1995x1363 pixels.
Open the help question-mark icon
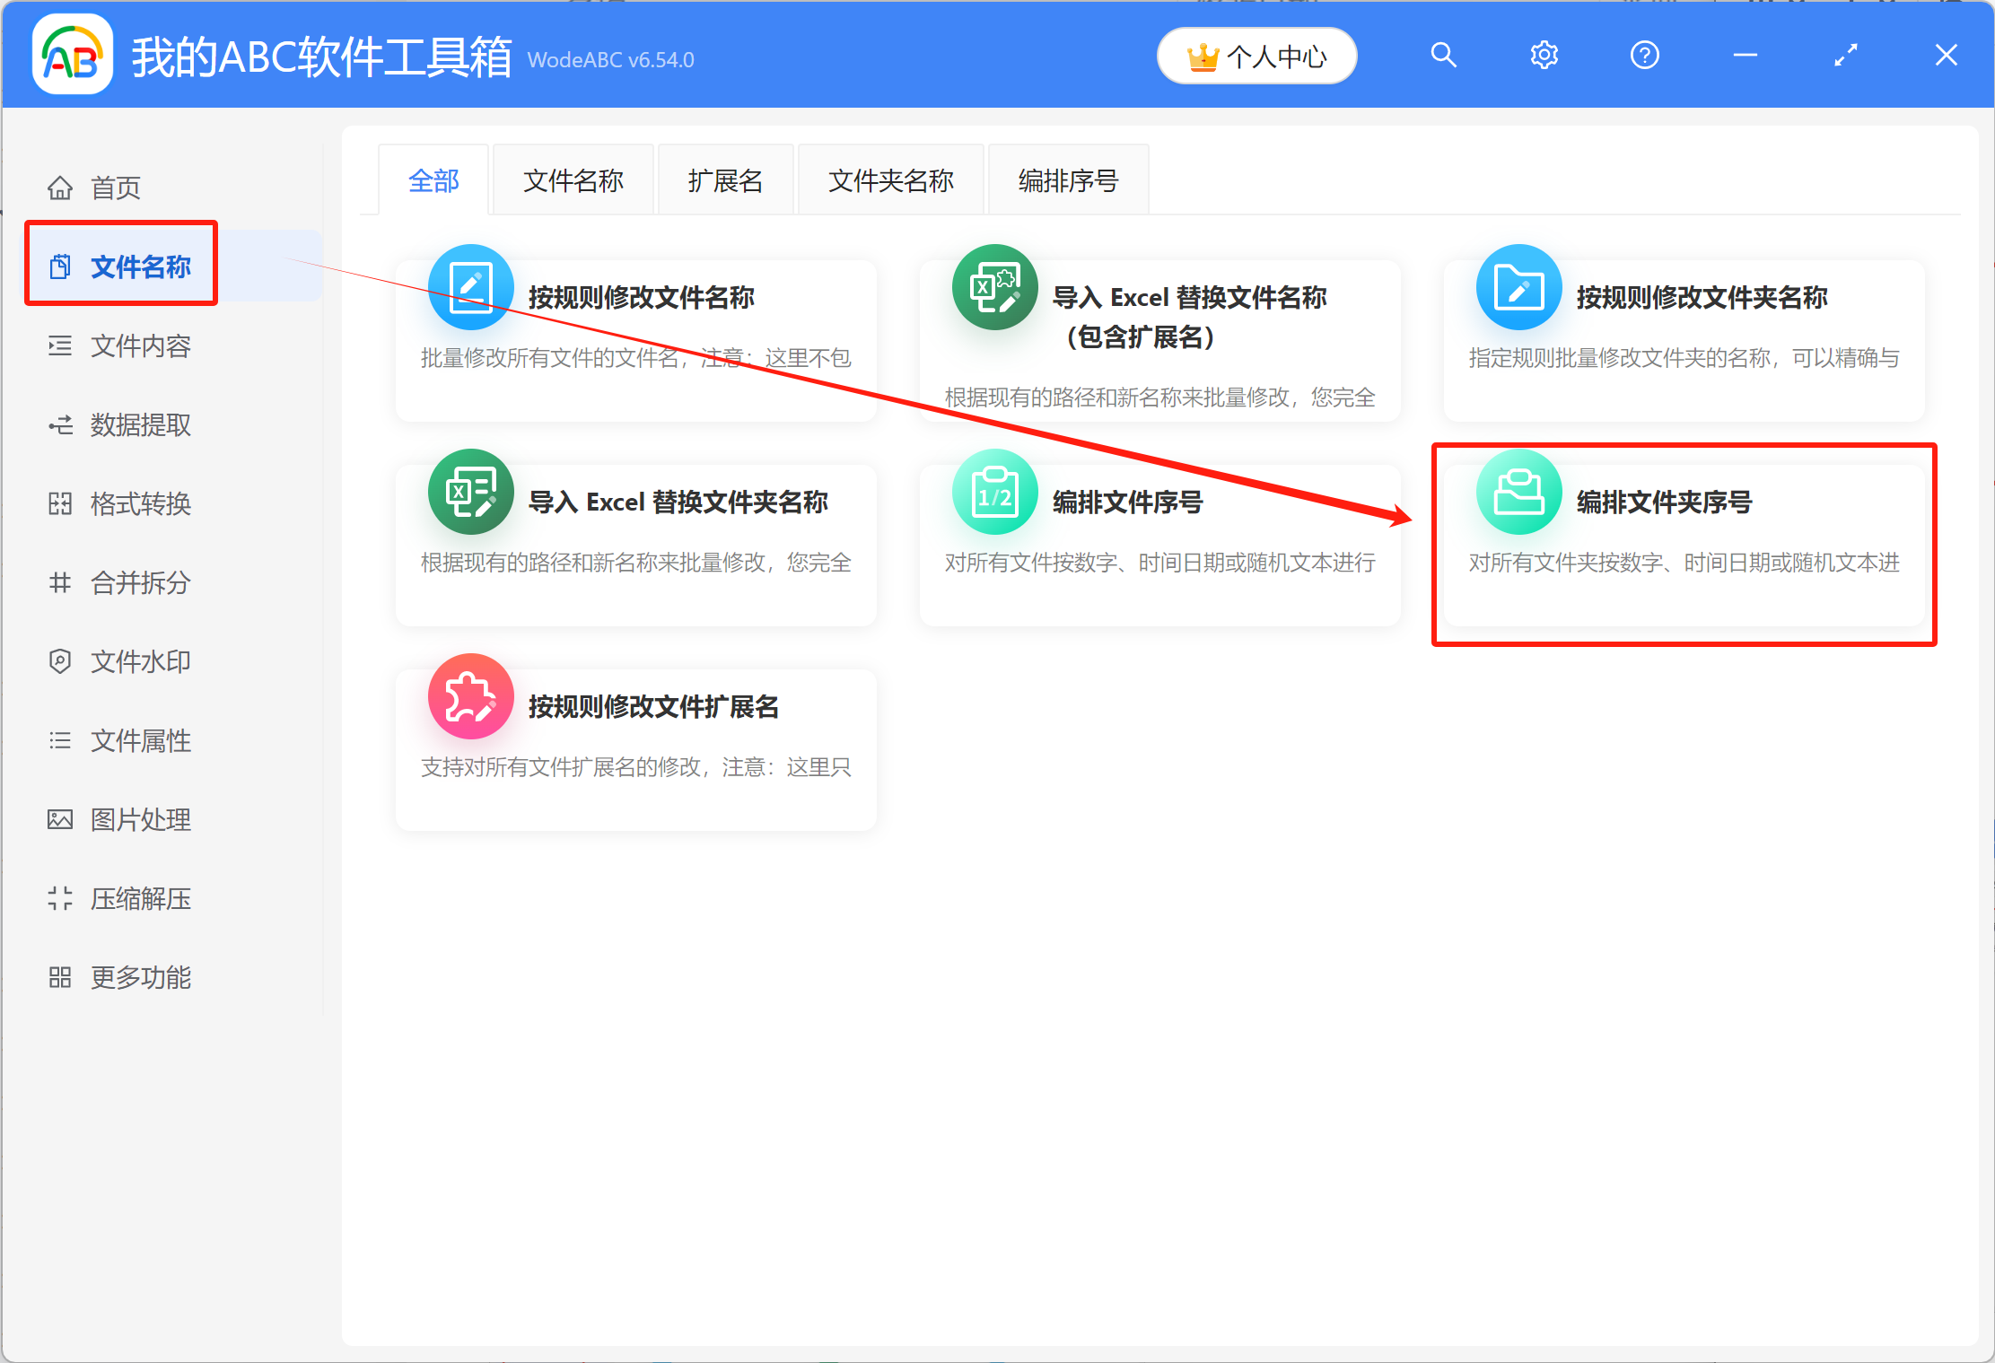[1644, 55]
